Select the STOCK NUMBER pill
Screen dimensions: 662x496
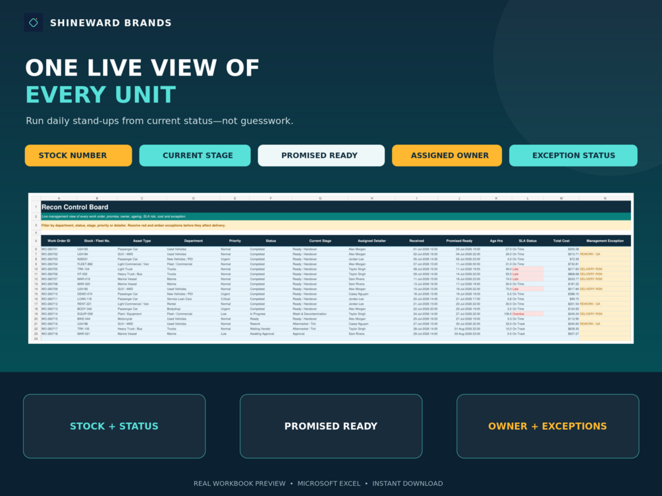[78, 155]
